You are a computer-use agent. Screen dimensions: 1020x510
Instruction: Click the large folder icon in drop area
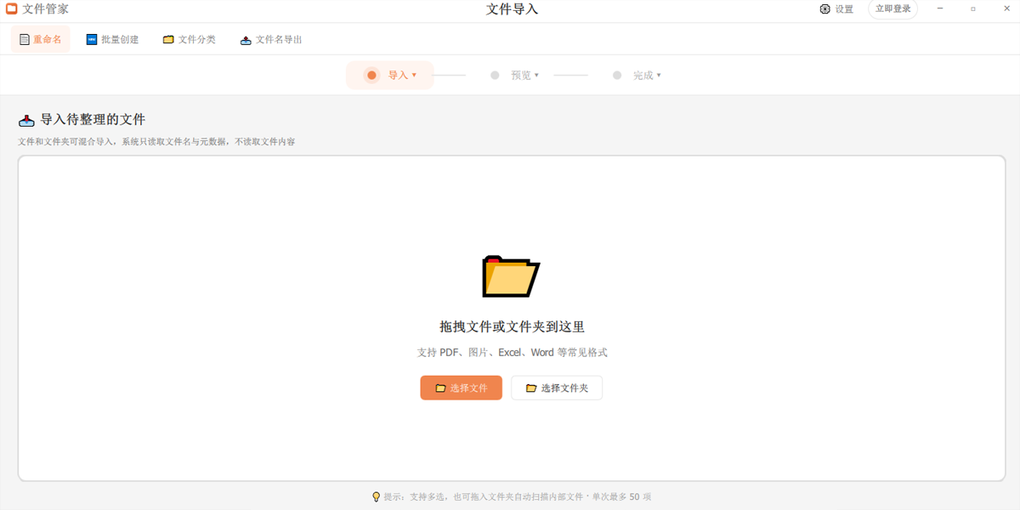511,275
